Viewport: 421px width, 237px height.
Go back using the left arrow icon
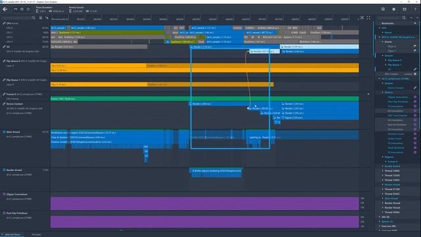[x=5, y=9]
